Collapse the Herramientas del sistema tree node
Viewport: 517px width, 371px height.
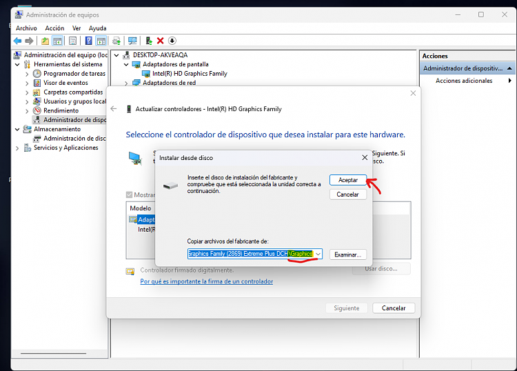pos(17,64)
